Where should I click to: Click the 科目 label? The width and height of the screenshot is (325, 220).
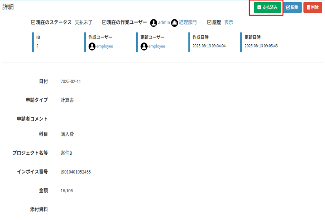click(x=44, y=134)
